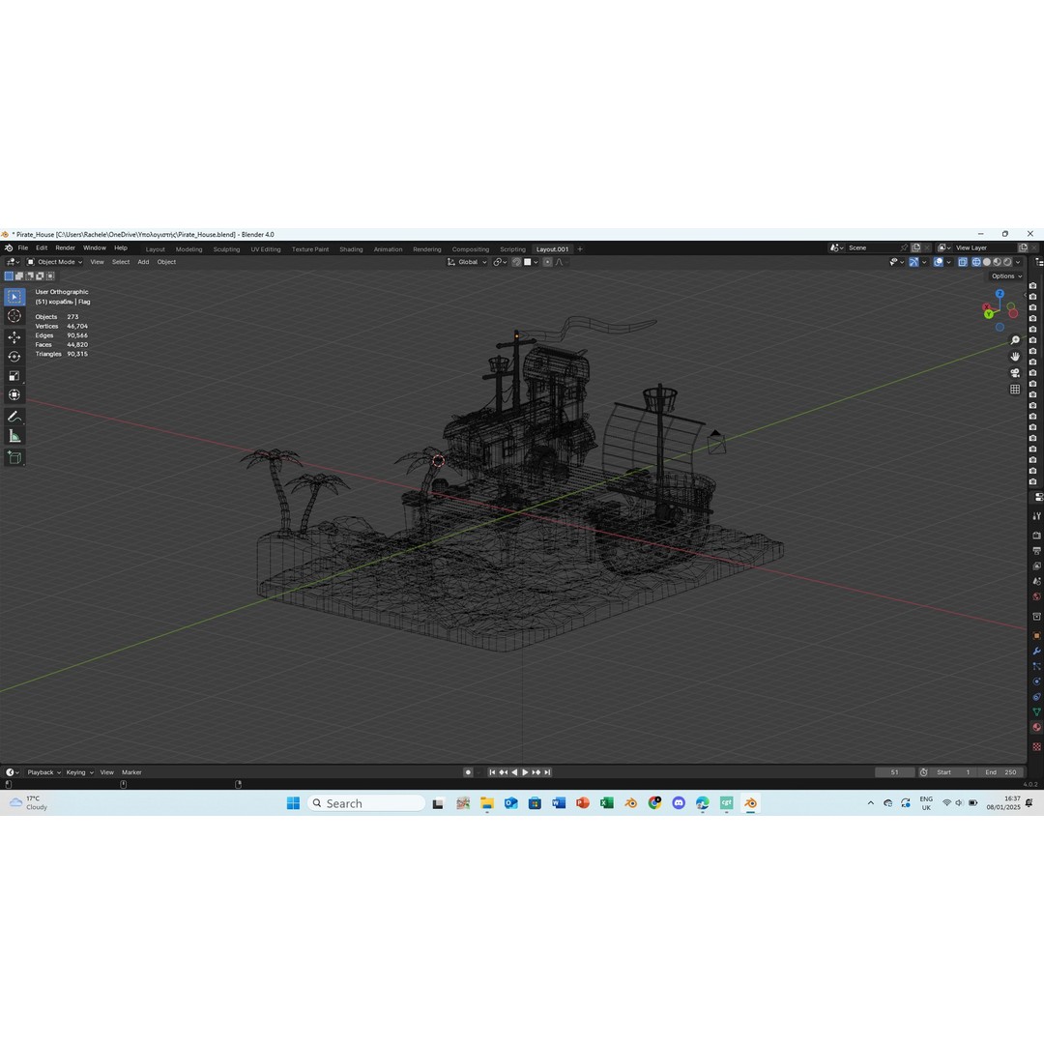Viewport: 1044px width, 1044px height.
Task: Enable solid viewport shading
Action: (987, 262)
